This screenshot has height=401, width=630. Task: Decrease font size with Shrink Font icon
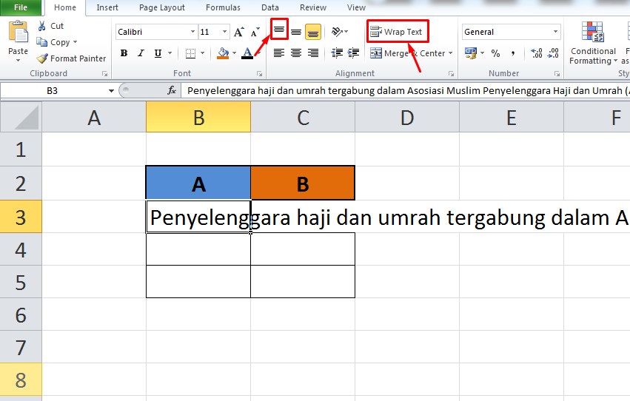(x=255, y=32)
